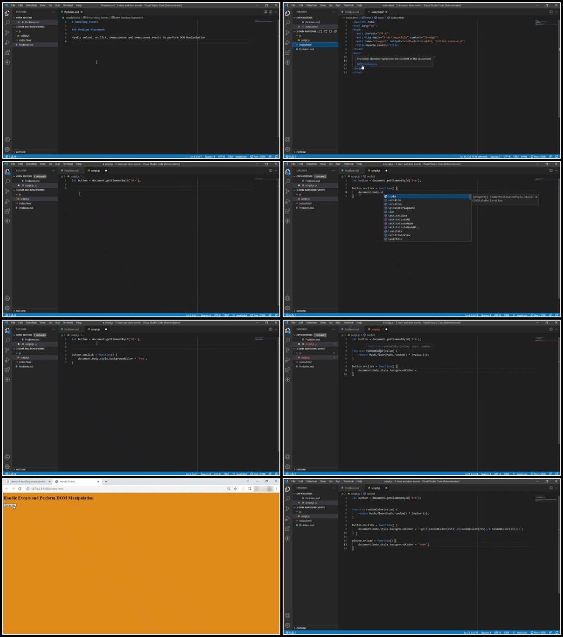
Task: Click Explorer icon in the index.html editor window
Action: [x=287, y=13]
